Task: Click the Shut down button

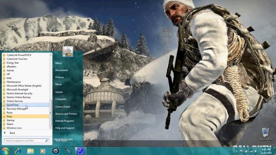Action: click(x=61, y=141)
